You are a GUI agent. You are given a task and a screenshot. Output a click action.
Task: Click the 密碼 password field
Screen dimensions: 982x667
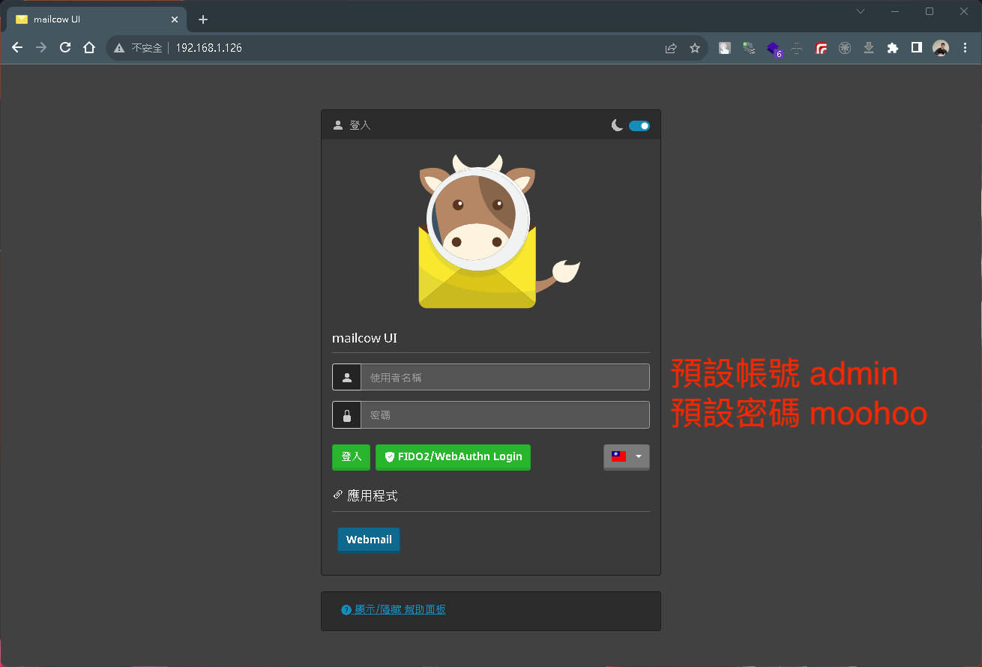504,415
